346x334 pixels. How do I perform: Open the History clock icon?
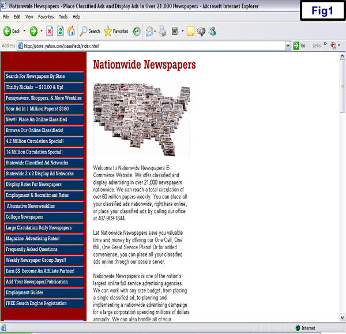pyautogui.click(x=137, y=31)
